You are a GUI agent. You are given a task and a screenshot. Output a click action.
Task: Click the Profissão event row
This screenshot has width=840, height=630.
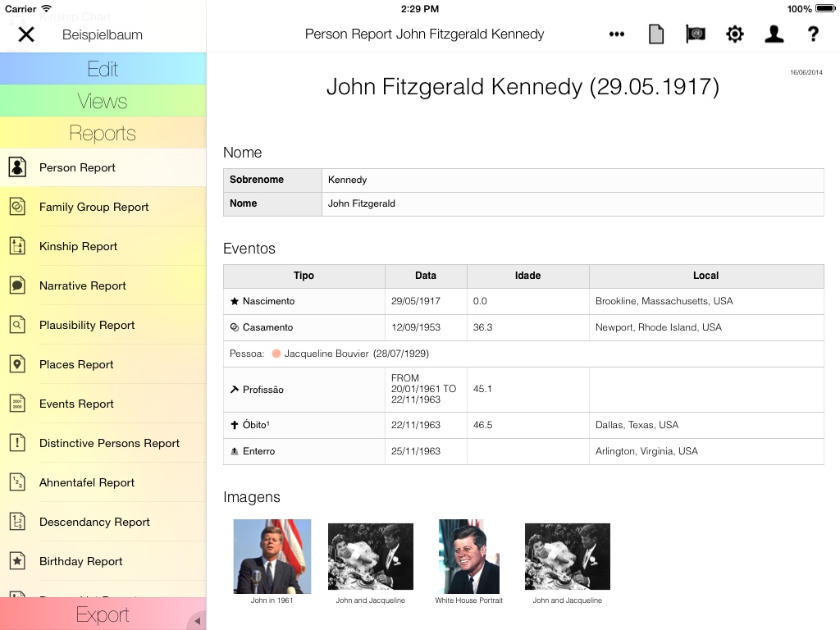tap(523, 390)
